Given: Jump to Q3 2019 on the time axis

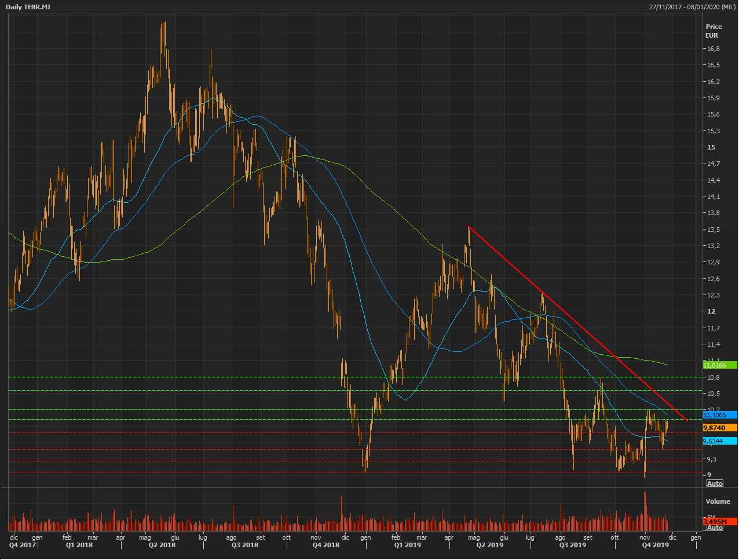Looking at the screenshot, I should click(x=573, y=545).
